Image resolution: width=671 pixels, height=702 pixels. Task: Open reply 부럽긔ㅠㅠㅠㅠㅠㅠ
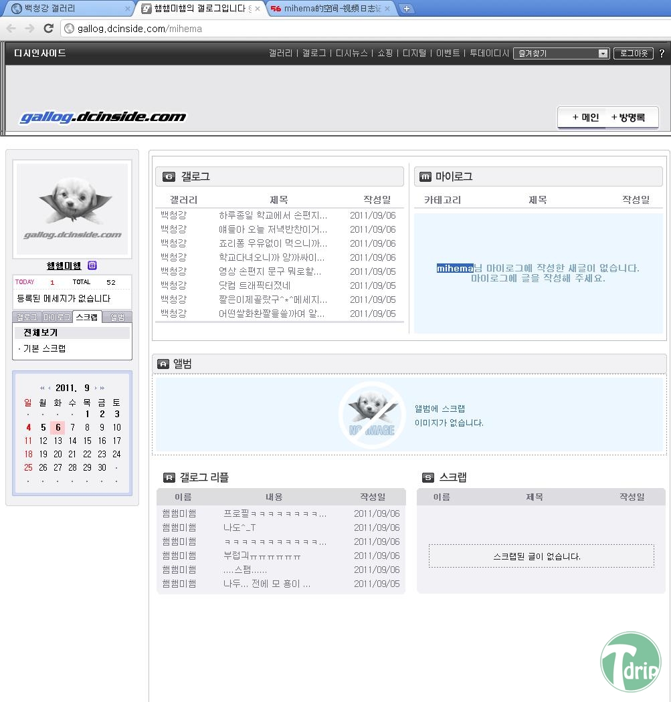point(262,556)
